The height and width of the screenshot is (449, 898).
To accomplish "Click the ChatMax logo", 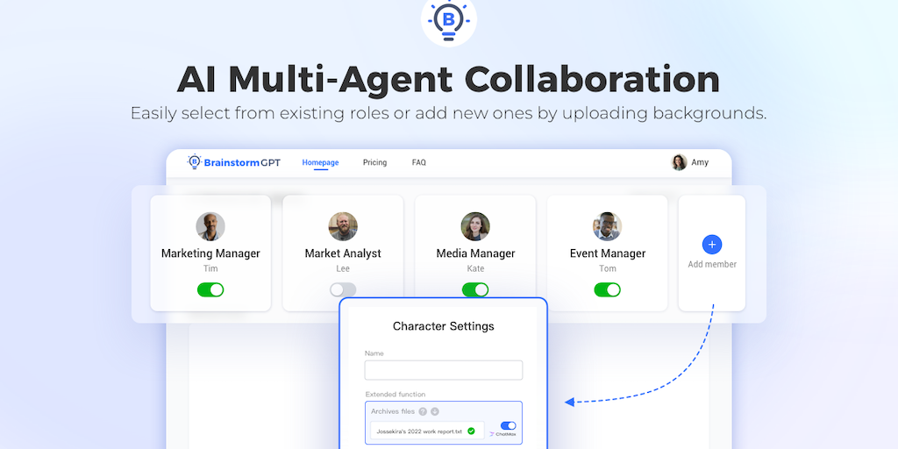I will (x=502, y=434).
